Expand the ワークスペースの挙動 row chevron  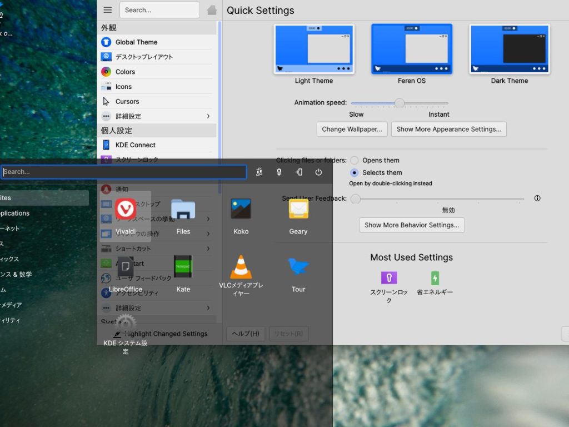(208, 219)
